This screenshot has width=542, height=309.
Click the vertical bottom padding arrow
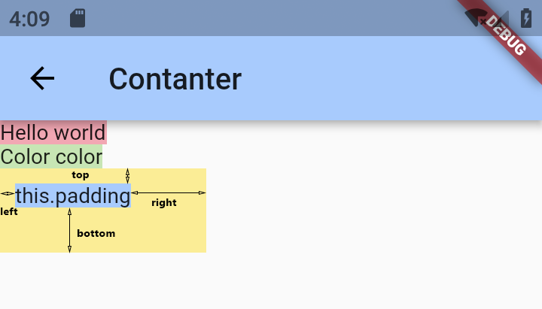click(x=69, y=230)
